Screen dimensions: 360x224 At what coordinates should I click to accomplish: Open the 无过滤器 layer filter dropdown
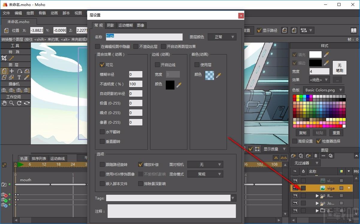(x=305, y=163)
